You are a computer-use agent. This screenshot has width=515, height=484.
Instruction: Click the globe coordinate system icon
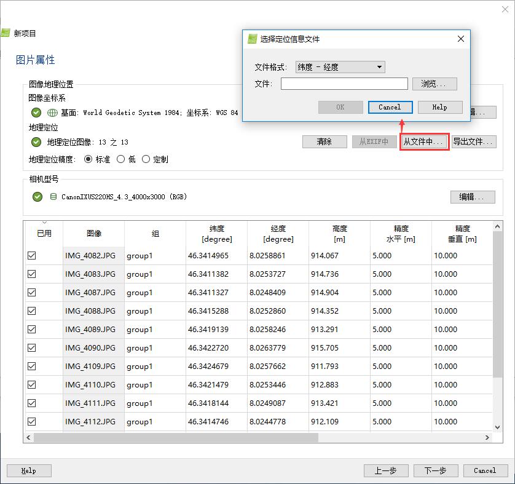click(52, 113)
